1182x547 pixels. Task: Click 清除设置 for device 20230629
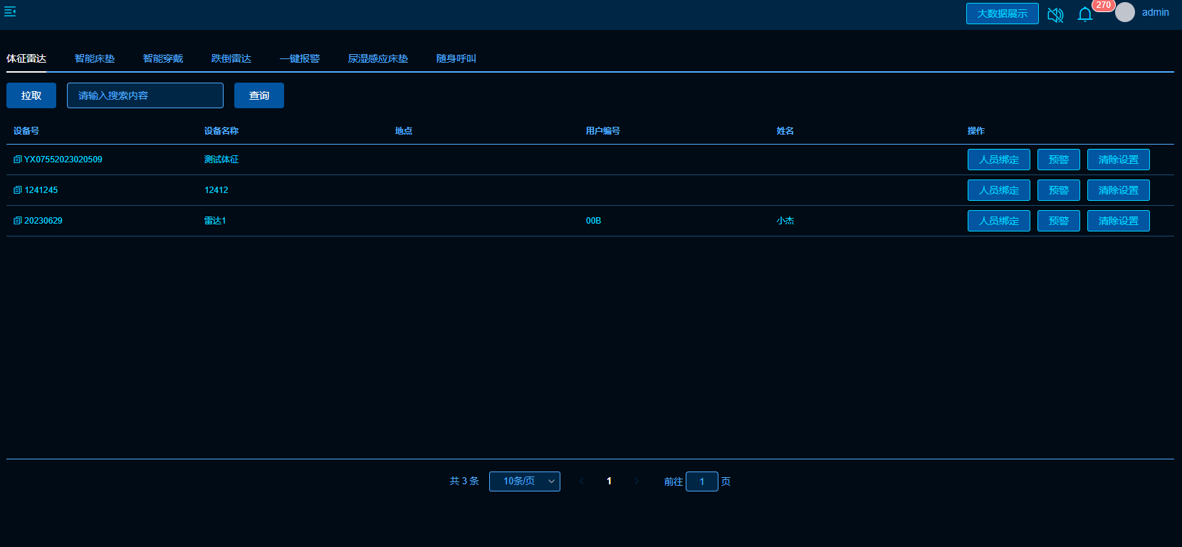pos(1119,221)
